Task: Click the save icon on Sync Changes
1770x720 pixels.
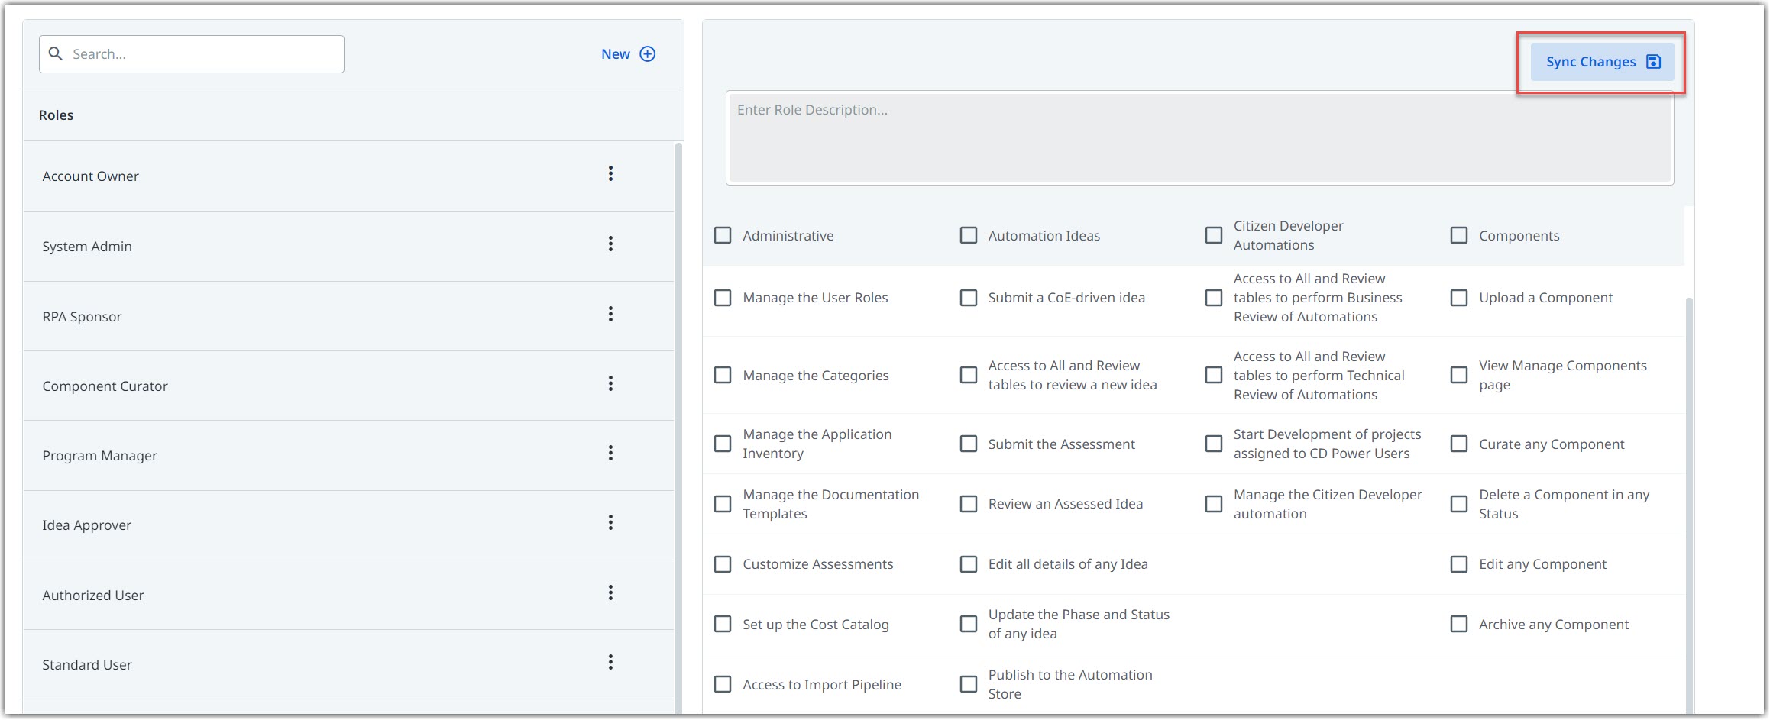Action: click(x=1653, y=62)
